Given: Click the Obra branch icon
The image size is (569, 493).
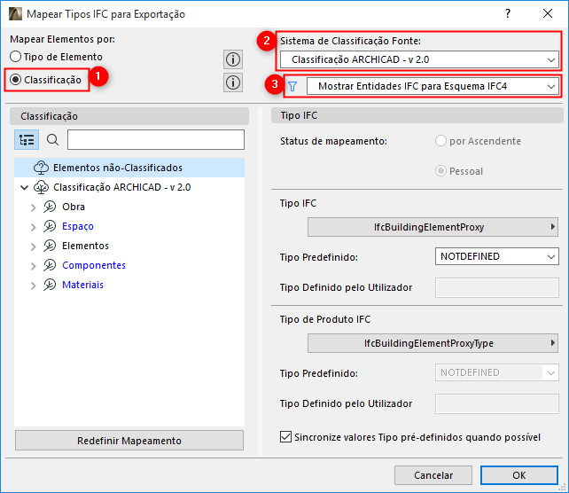Looking at the screenshot, I should pos(50,207).
